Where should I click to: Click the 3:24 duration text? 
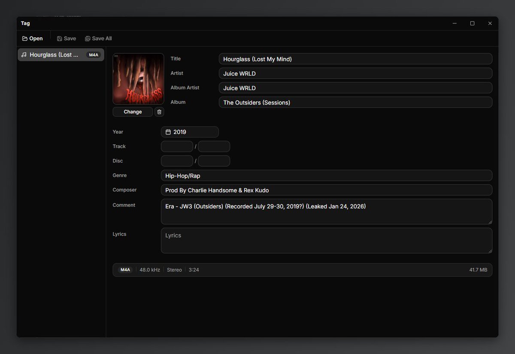pyautogui.click(x=194, y=270)
